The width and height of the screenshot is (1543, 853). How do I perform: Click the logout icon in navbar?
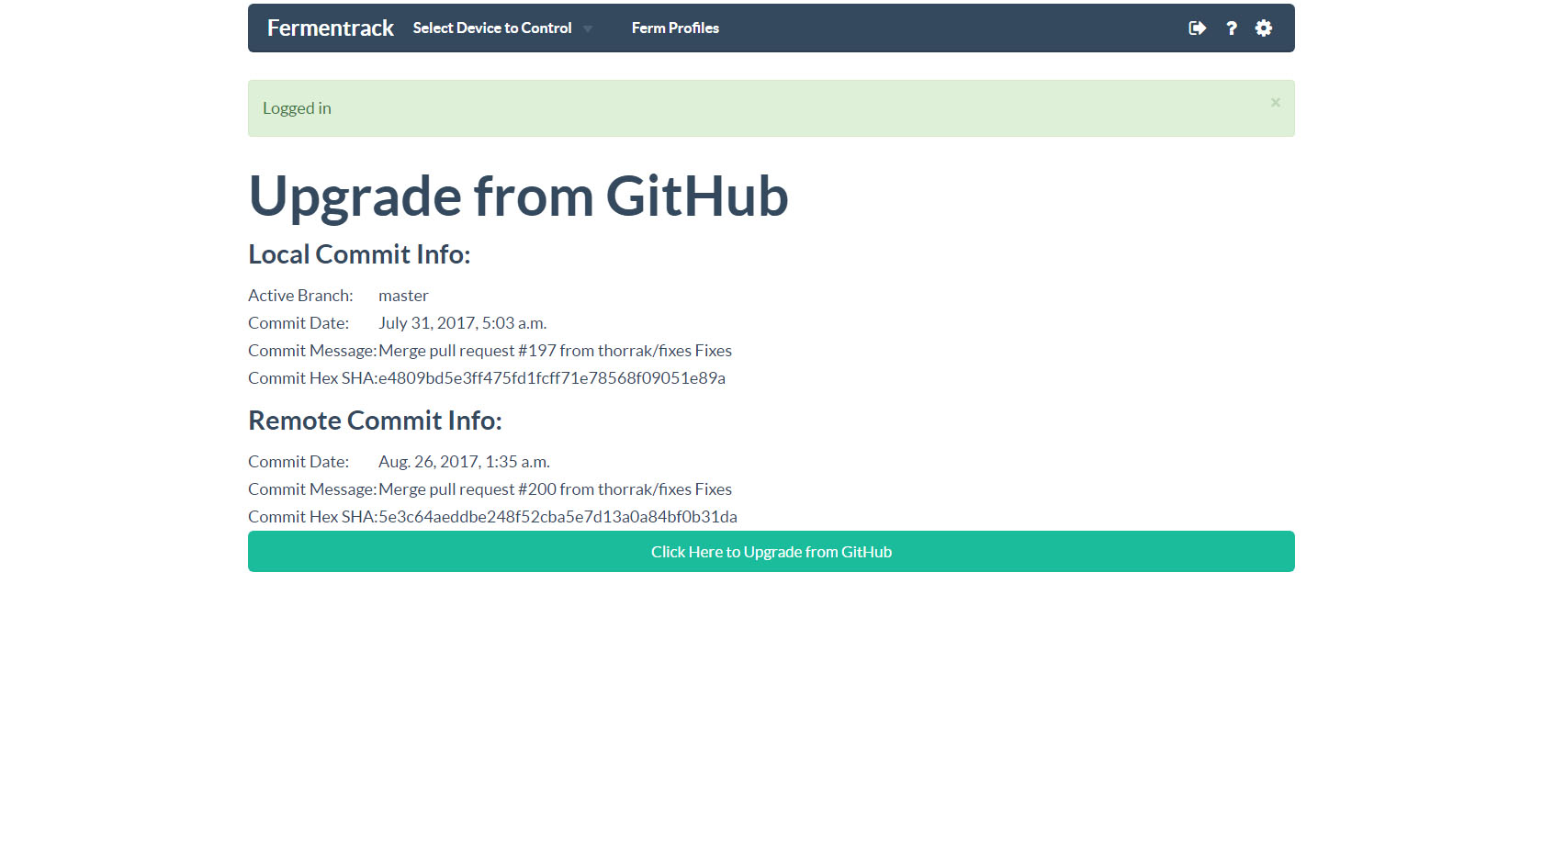coord(1197,28)
